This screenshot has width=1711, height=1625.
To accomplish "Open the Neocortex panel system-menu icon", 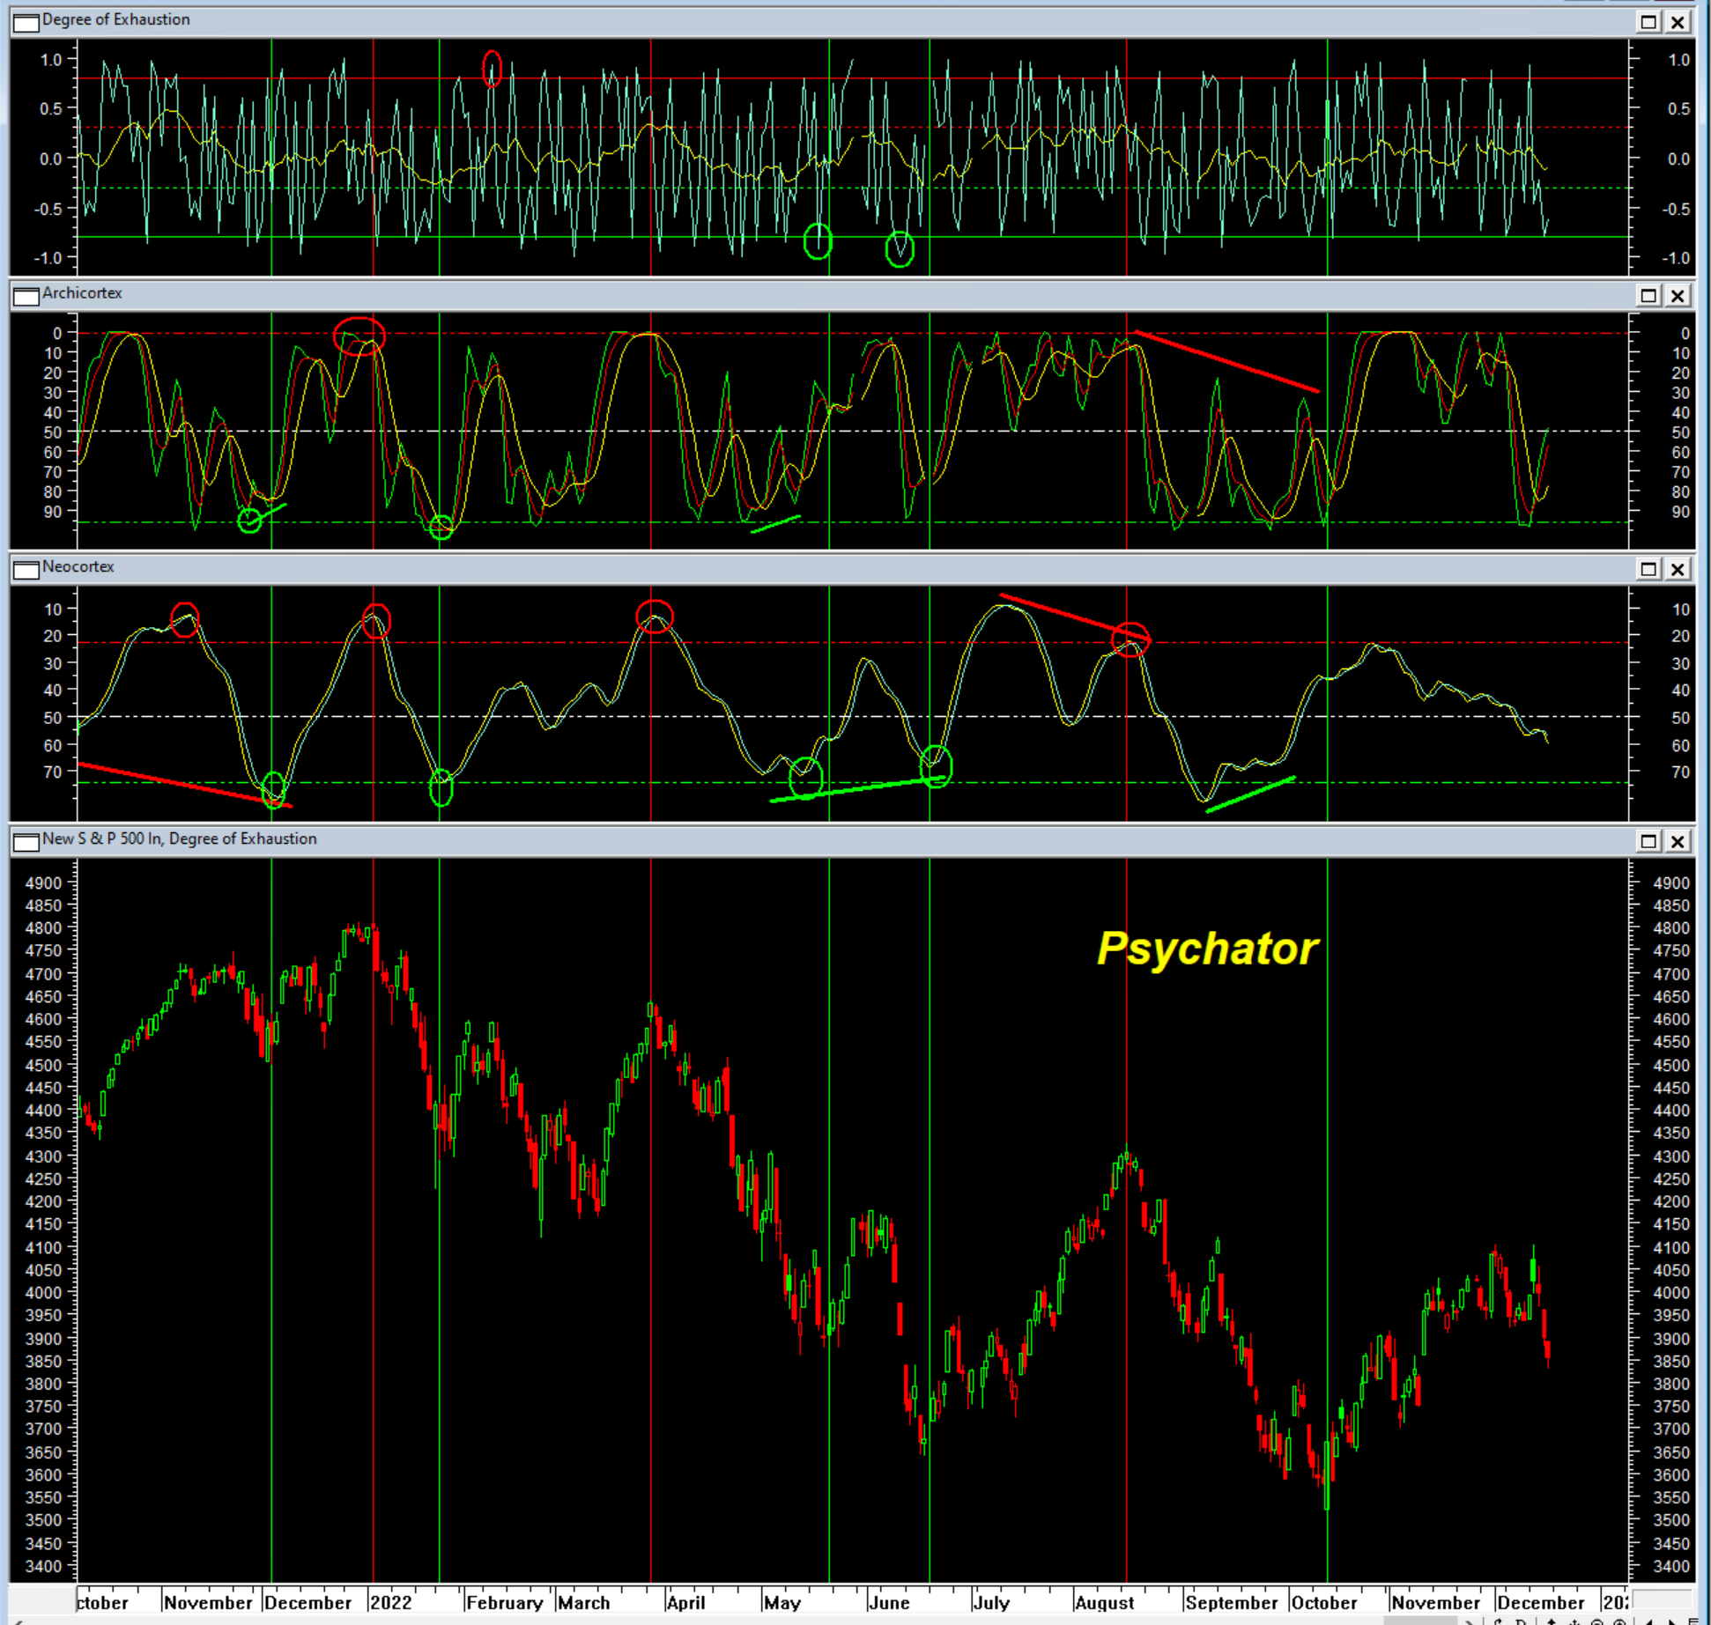I will coord(26,569).
